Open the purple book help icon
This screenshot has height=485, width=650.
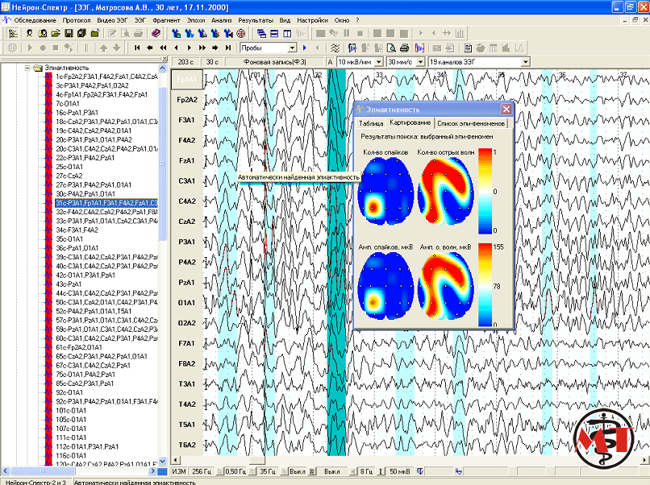[x=156, y=33]
